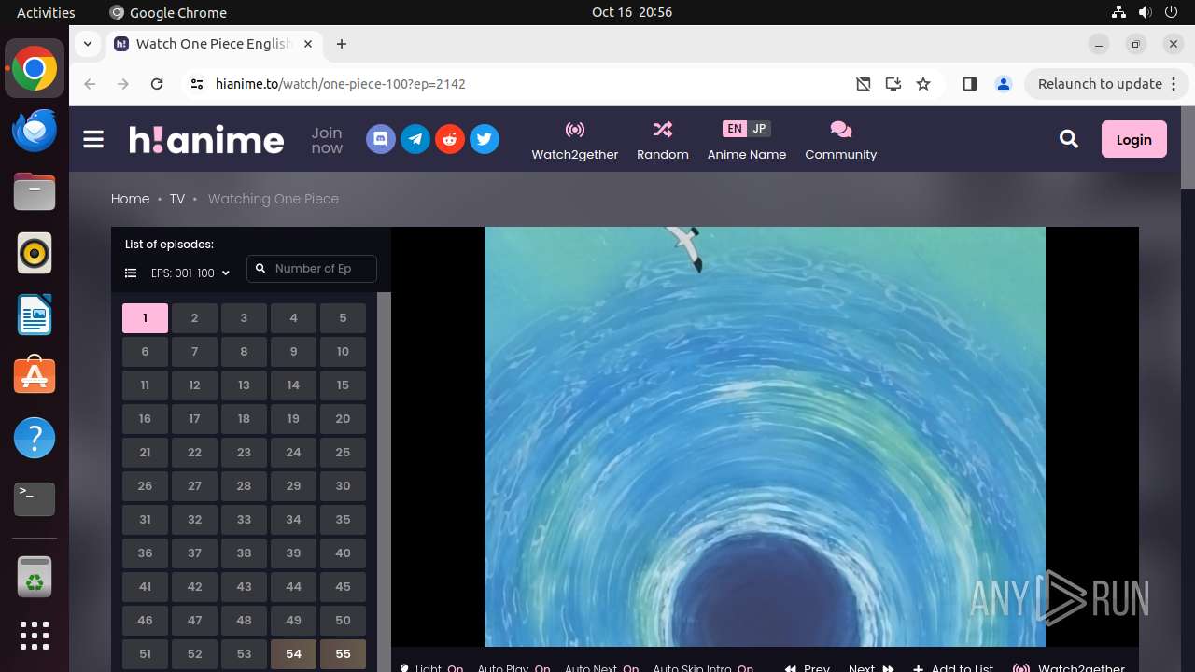Image resolution: width=1195 pixels, height=672 pixels.
Task: Open Watch2gether below the player
Action: 1069,667
